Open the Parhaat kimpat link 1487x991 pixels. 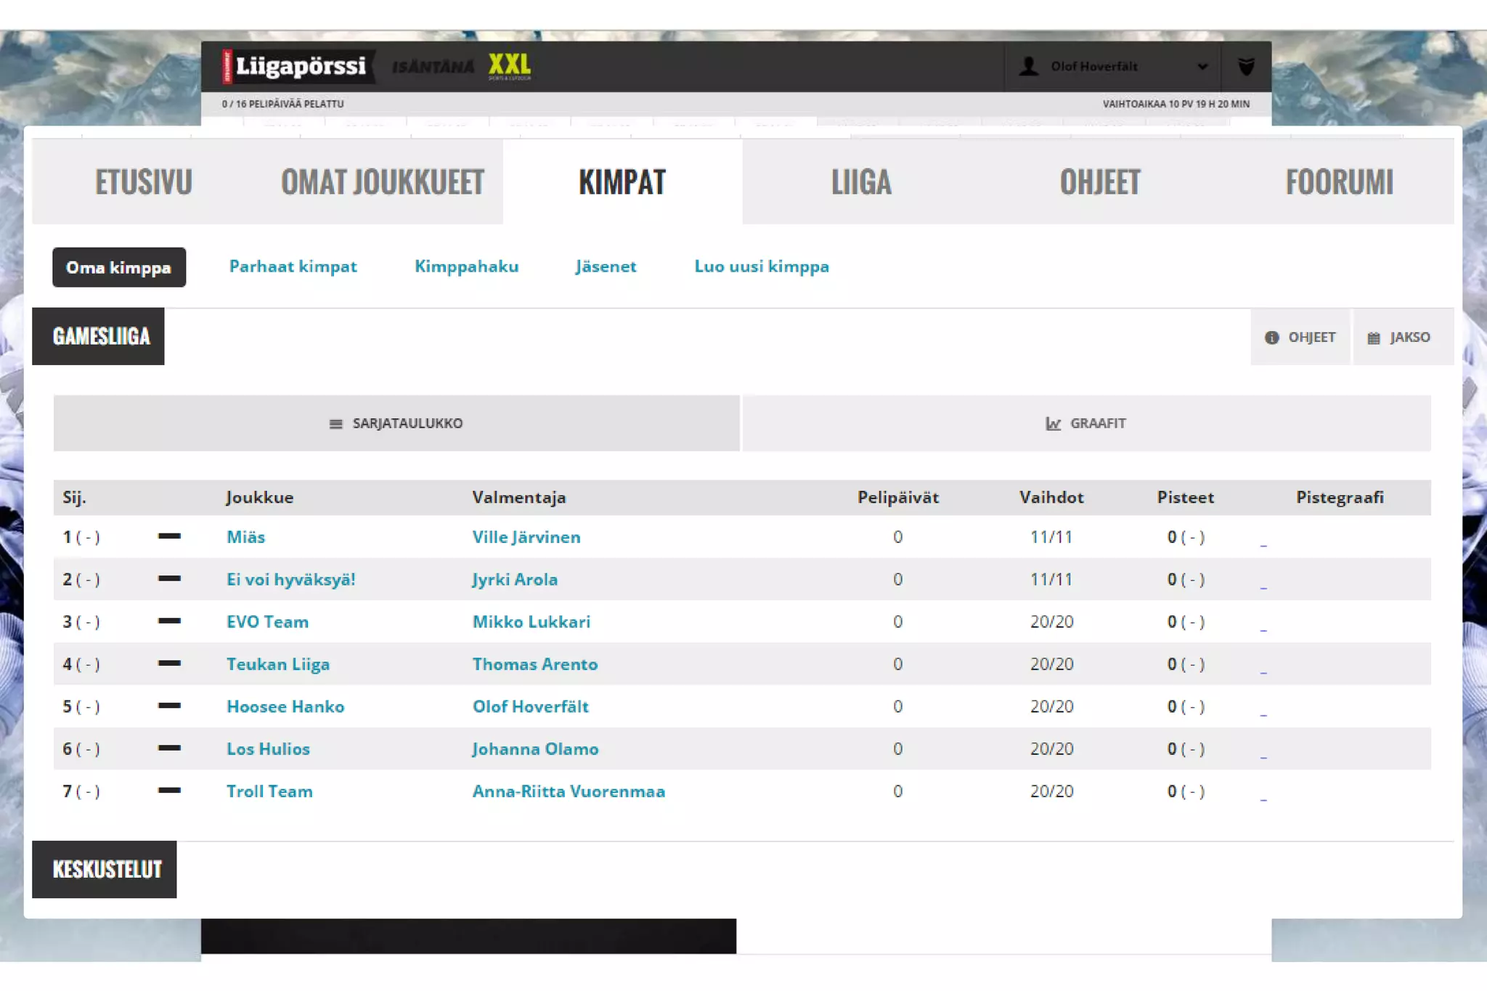click(x=293, y=266)
